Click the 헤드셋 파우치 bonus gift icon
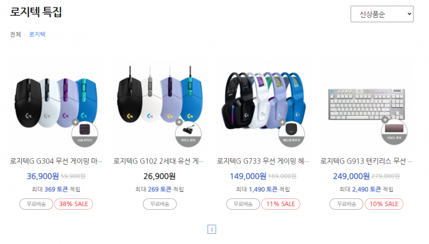429x244 pixels. coord(292,134)
